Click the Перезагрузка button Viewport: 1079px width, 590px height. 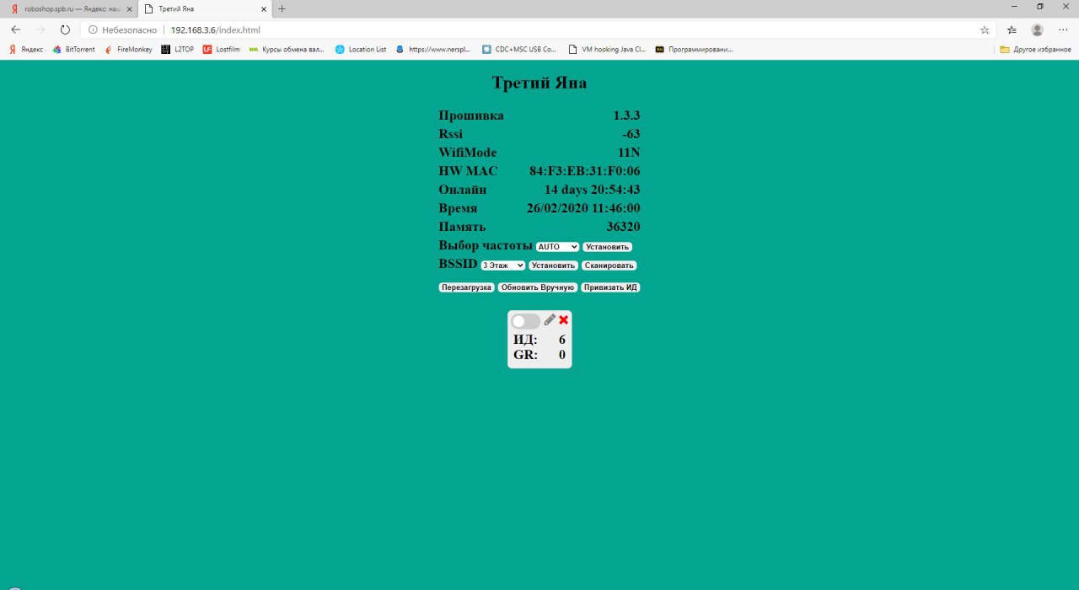tap(467, 287)
